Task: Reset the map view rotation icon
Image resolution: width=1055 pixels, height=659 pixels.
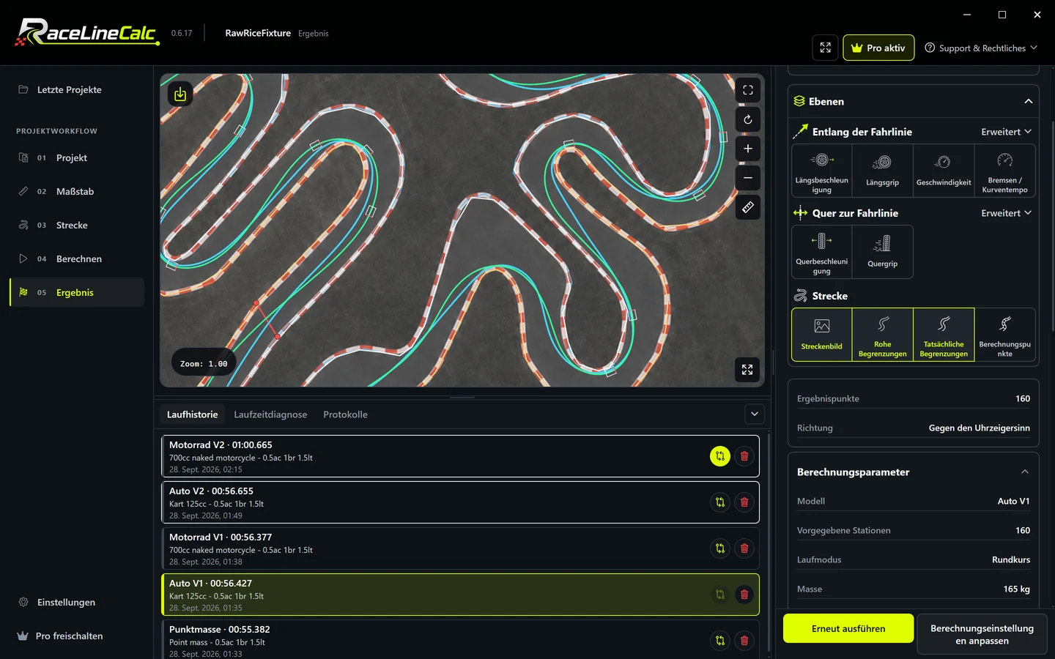Action: pos(747,119)
